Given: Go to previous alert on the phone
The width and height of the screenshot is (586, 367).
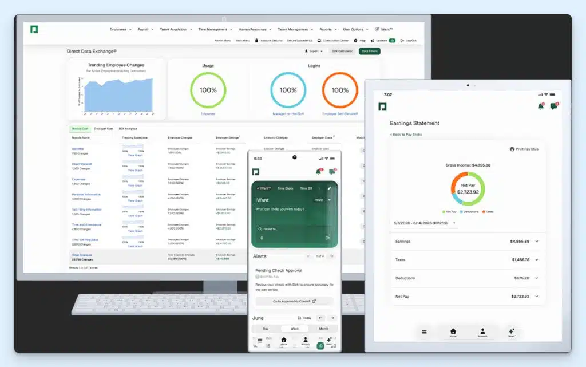Looking at the screenshot, I should click(x=308, y=256).
